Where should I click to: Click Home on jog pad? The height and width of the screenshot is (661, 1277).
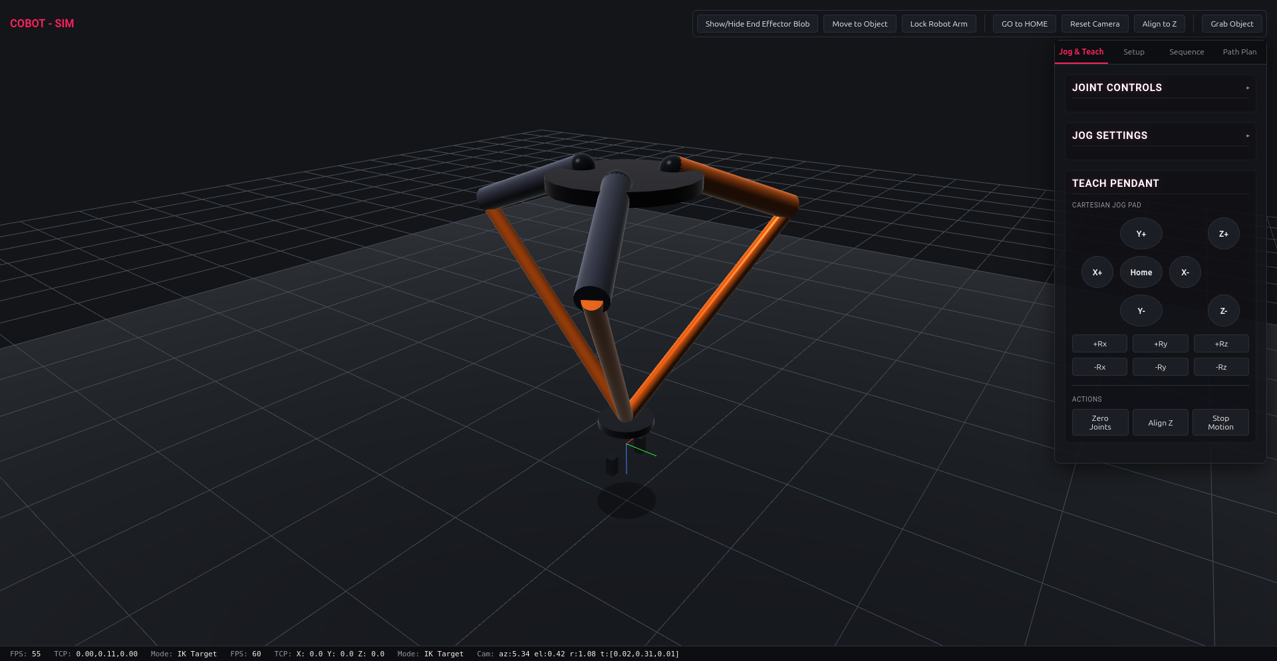[1141, 272]
